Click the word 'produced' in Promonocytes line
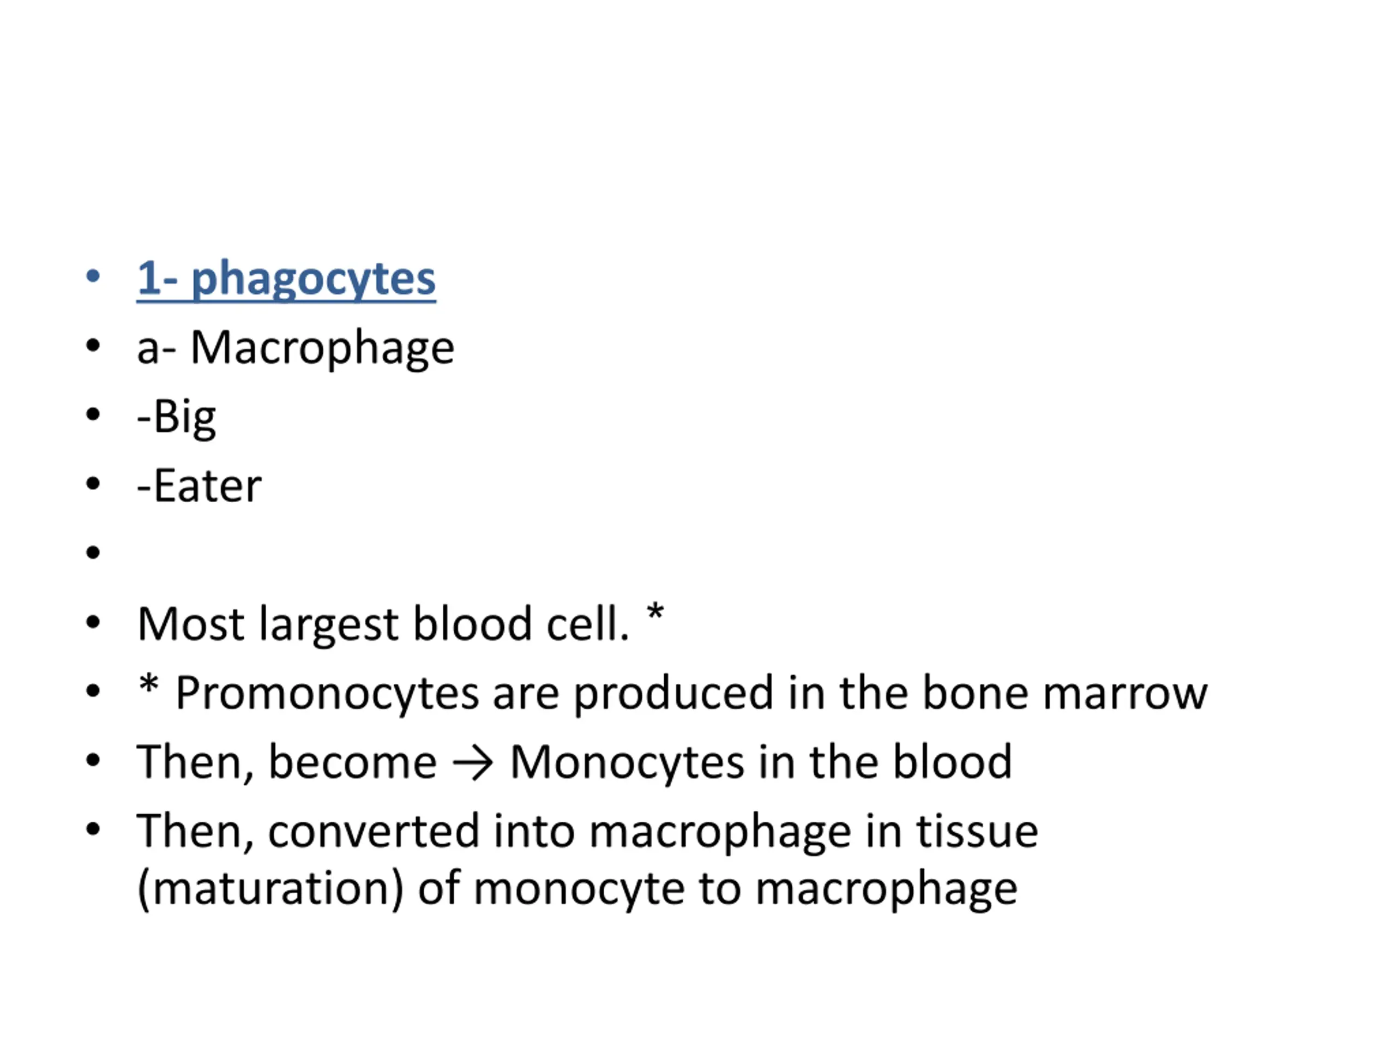 click(x=673, y=694)
